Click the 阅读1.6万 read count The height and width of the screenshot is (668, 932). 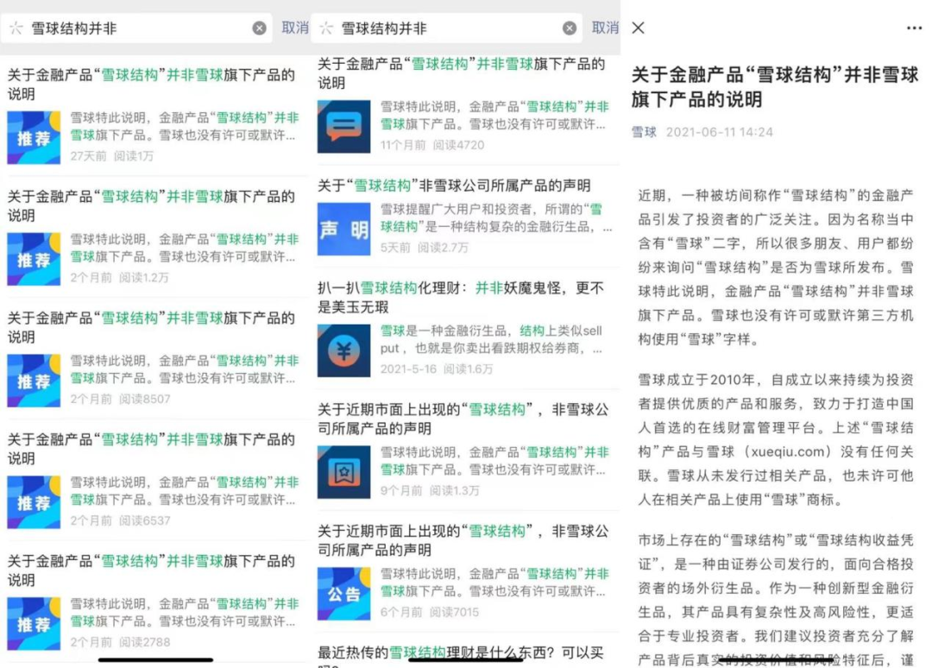coord(469,369)
